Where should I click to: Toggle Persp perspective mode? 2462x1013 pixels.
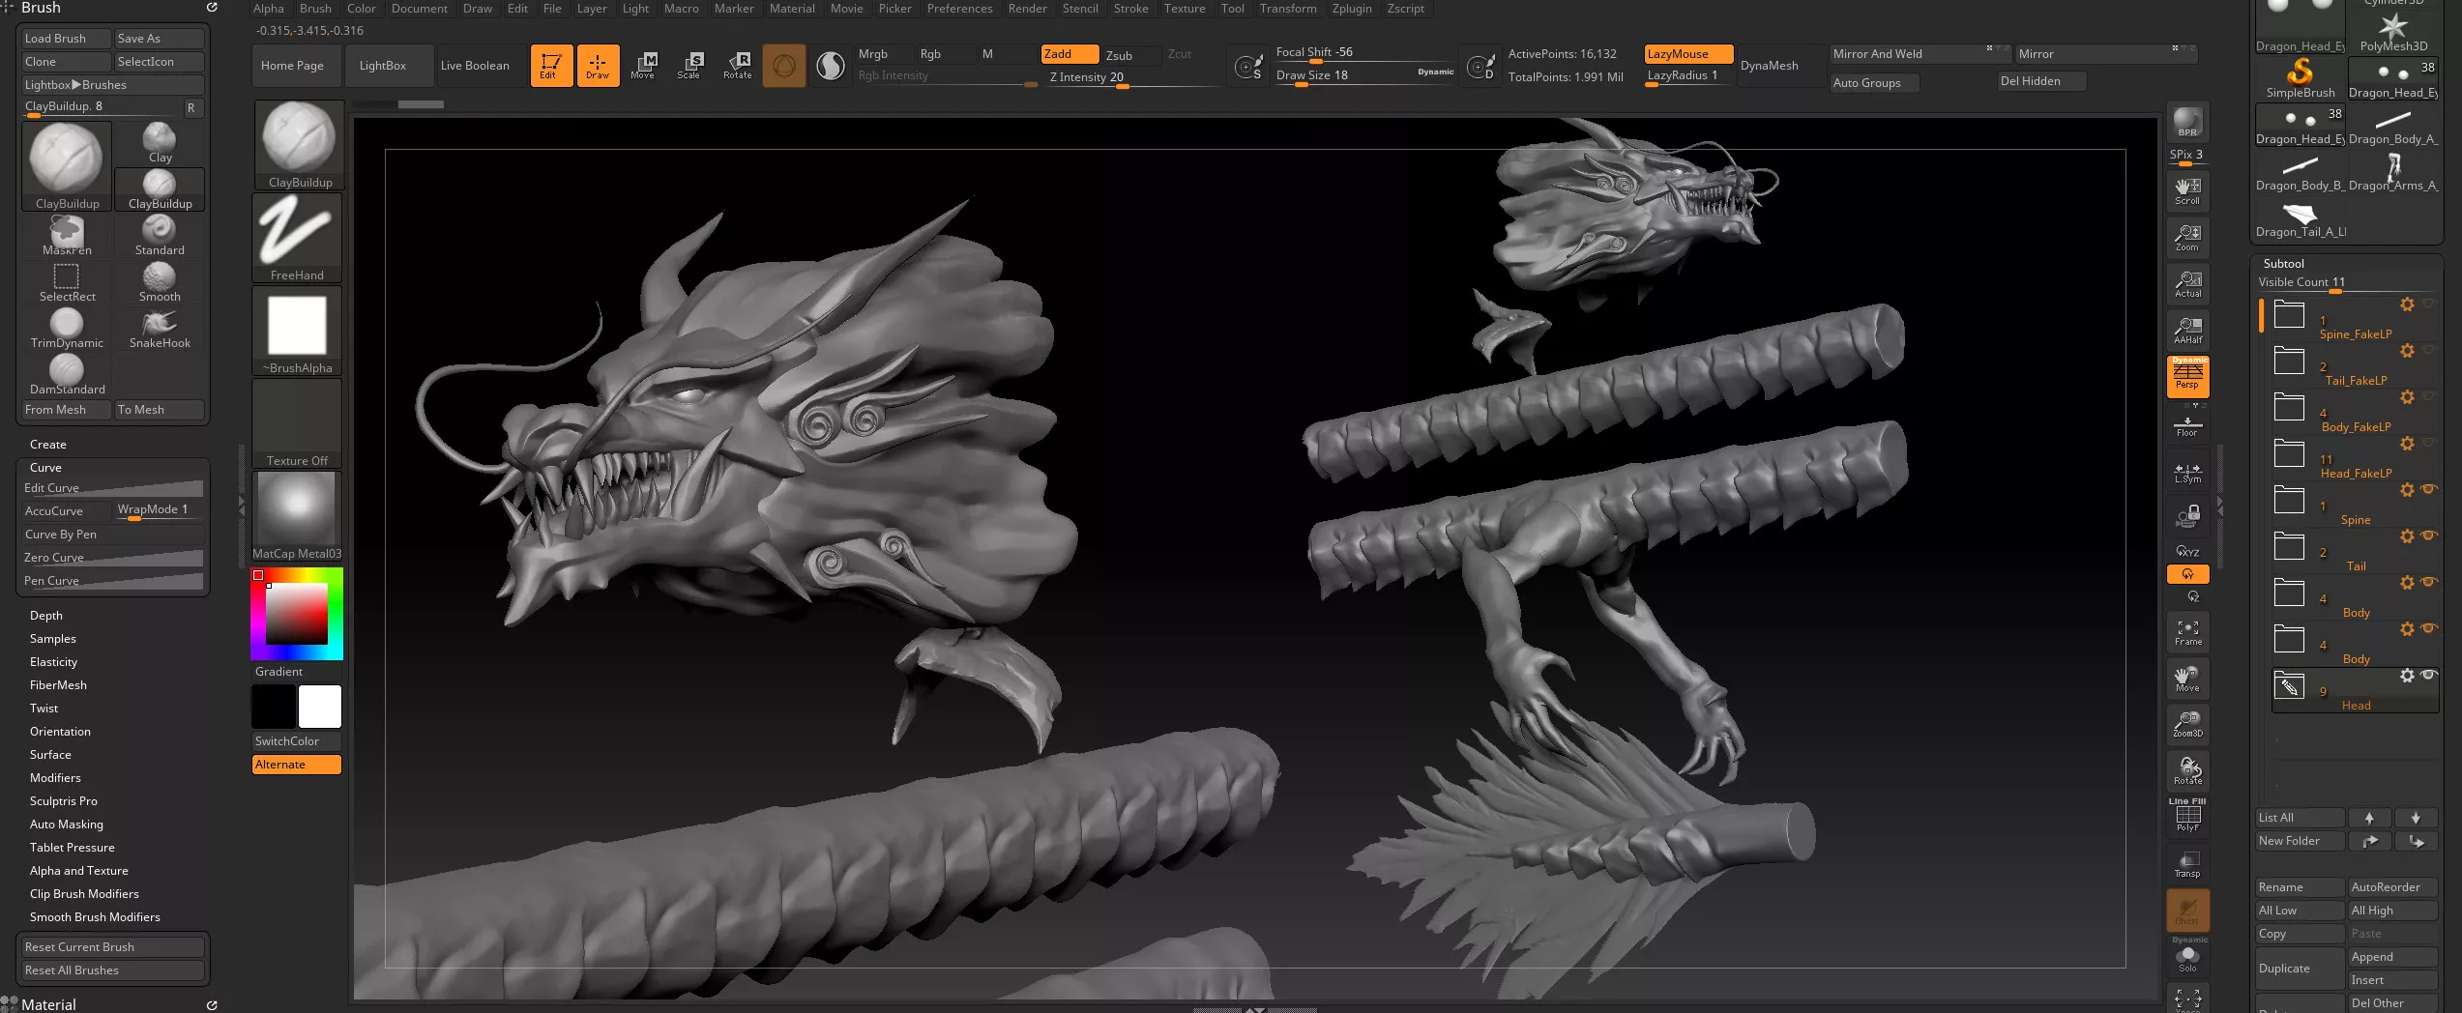[x=2187, y=377]
